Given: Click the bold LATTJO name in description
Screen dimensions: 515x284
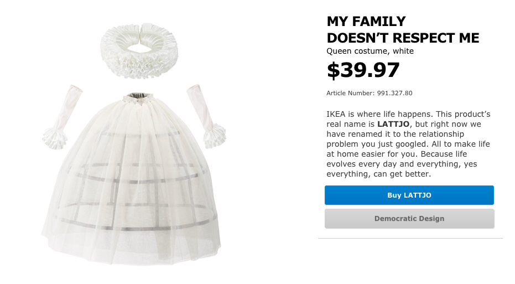Looking at the screenshot, I should click(x=393, y=125).
